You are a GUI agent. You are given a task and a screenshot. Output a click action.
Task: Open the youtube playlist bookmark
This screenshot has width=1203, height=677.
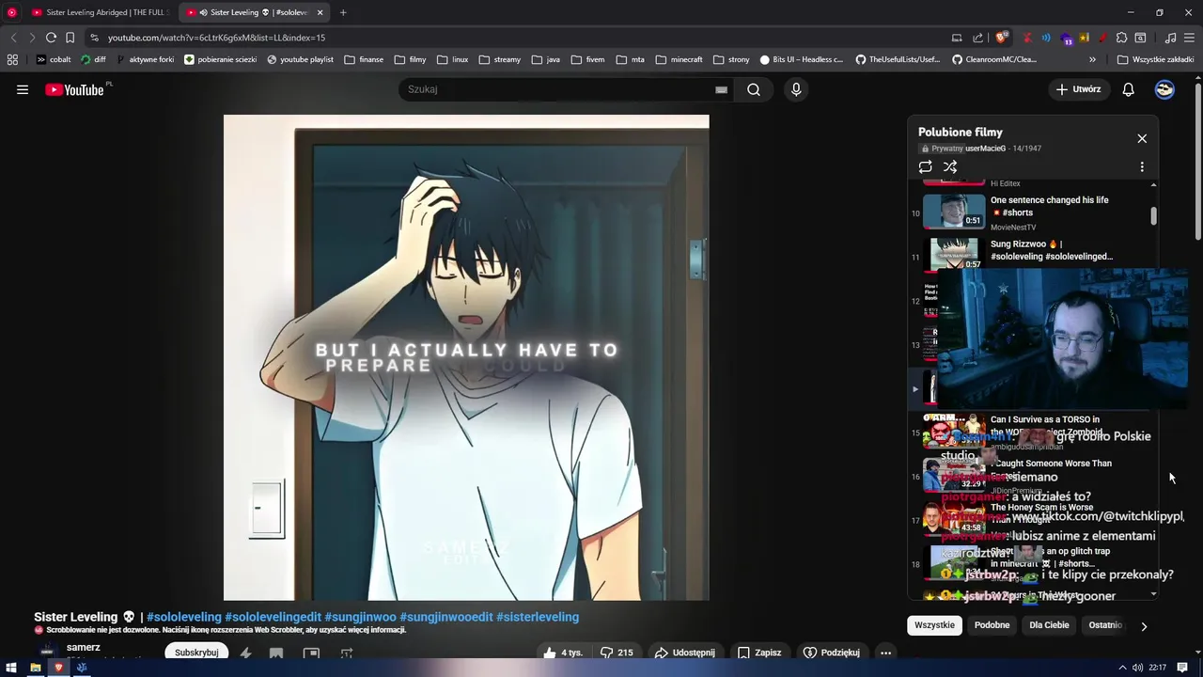pyautogui.click(x=300, y=59)
